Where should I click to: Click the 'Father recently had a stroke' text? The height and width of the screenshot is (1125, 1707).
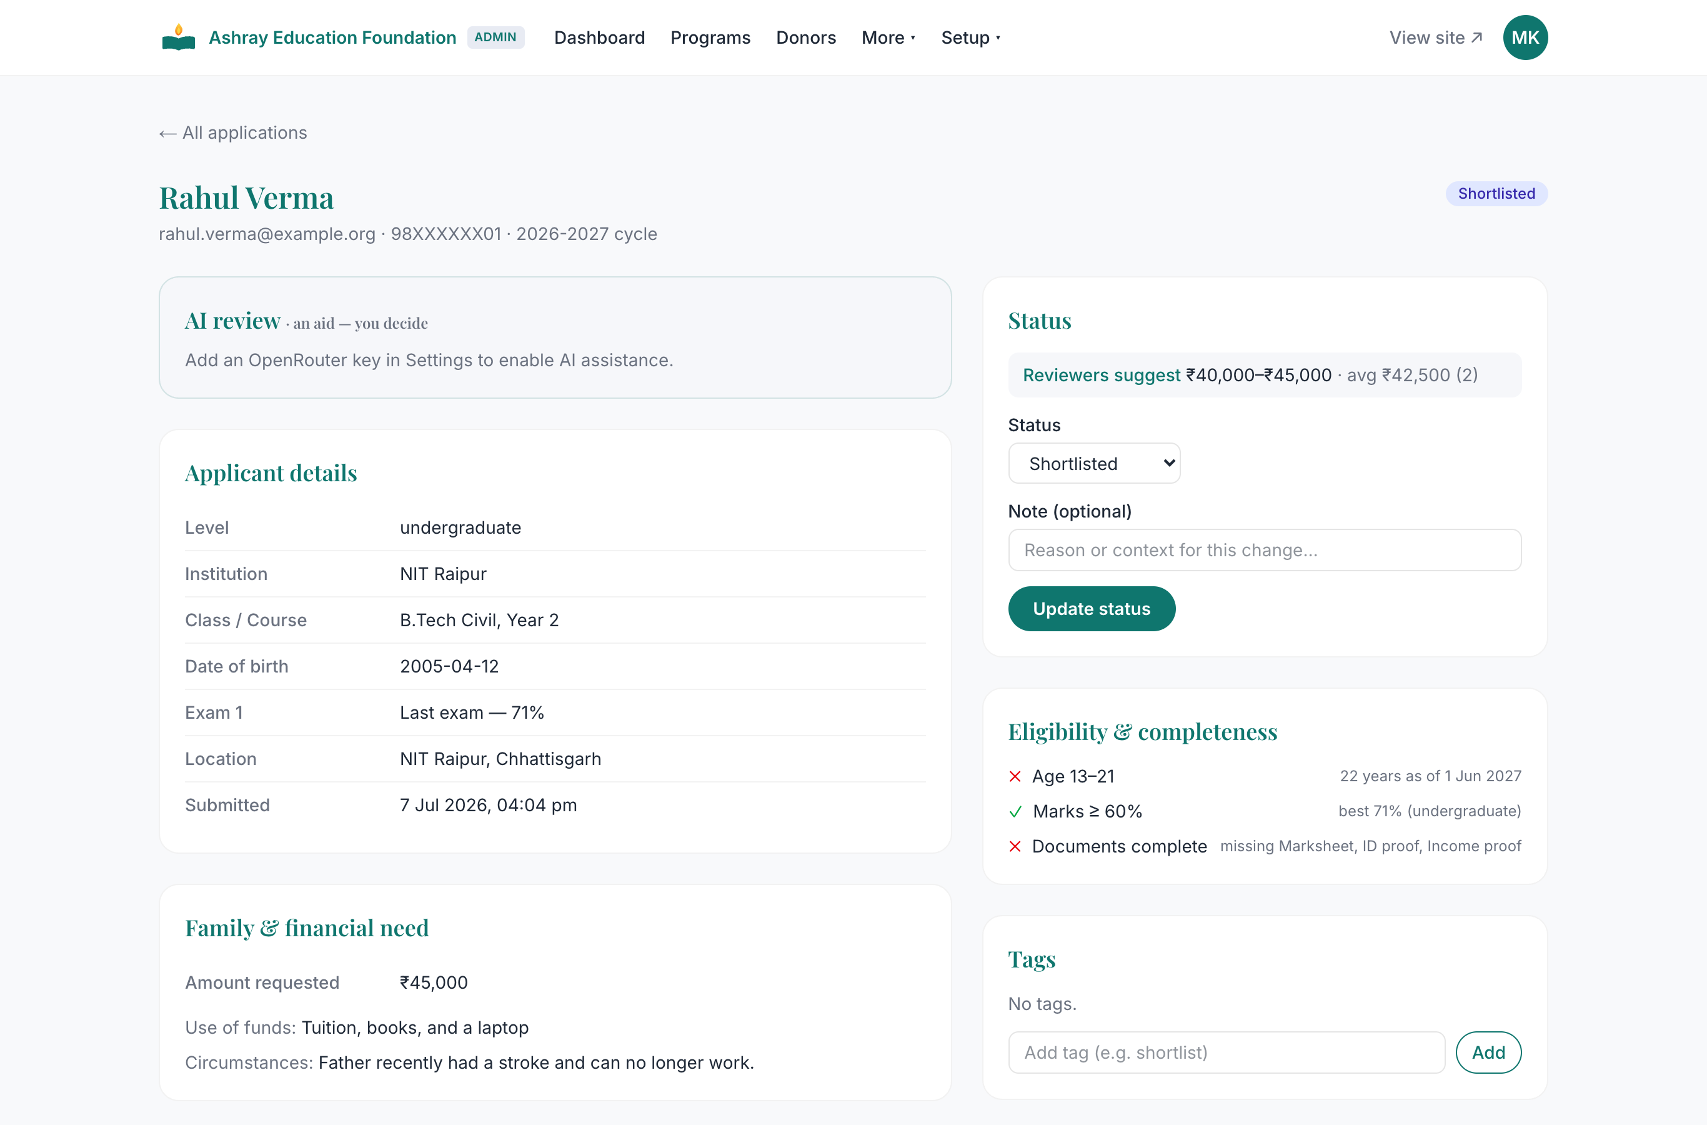(535, 1062)
